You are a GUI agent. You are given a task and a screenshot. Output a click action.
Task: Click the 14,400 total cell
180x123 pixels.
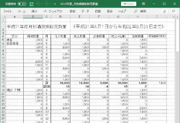[80, 83]
